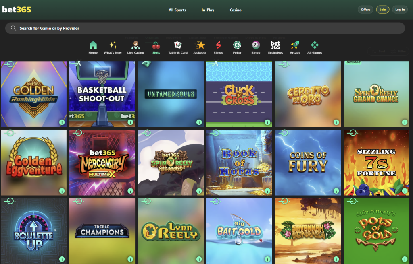413x264 pixels.
Task: Switch to the Exclusives category
Action: (x=275, y=47)
